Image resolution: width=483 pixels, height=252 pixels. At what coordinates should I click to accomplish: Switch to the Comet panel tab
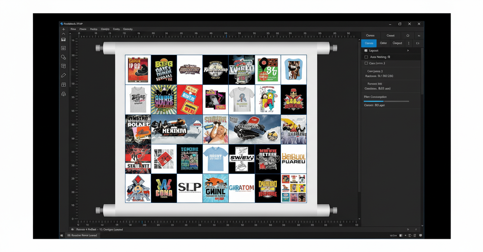click(391, 35)
